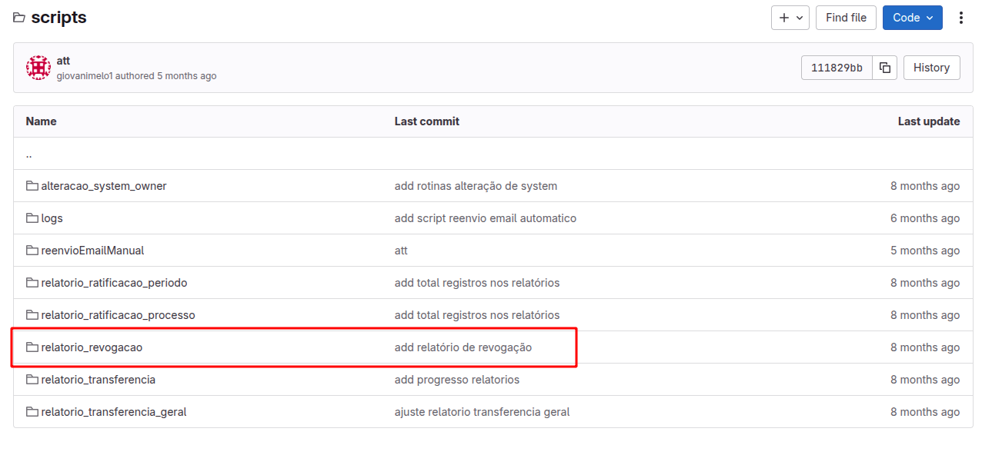Viewport: 982px width, 475px height.
Task: Open the relatorio_transferencia folder
Action: click(x=98, y=380)
